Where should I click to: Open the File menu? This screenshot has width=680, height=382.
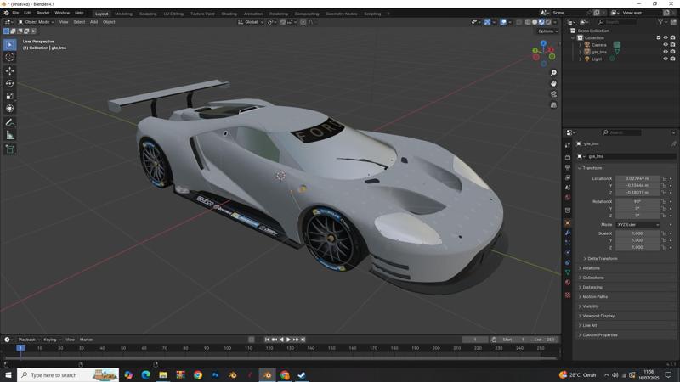click(x=15, y=13)
